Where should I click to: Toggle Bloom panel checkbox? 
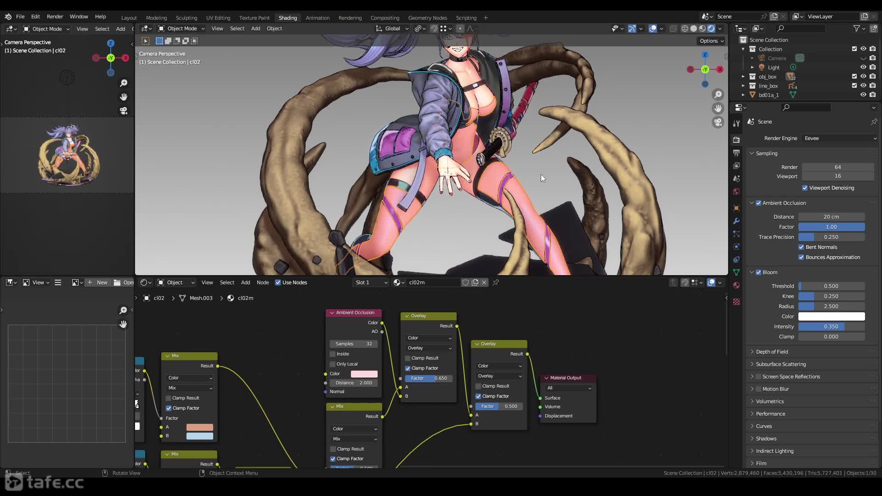coord(758,272)
